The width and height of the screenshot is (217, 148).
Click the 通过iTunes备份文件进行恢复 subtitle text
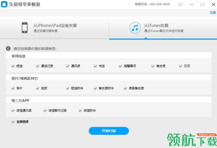tap(164, 31)
